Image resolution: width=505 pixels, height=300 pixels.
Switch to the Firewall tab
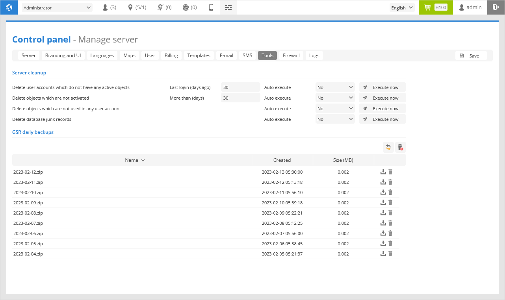pyautogui.click(x=291, y=56)
